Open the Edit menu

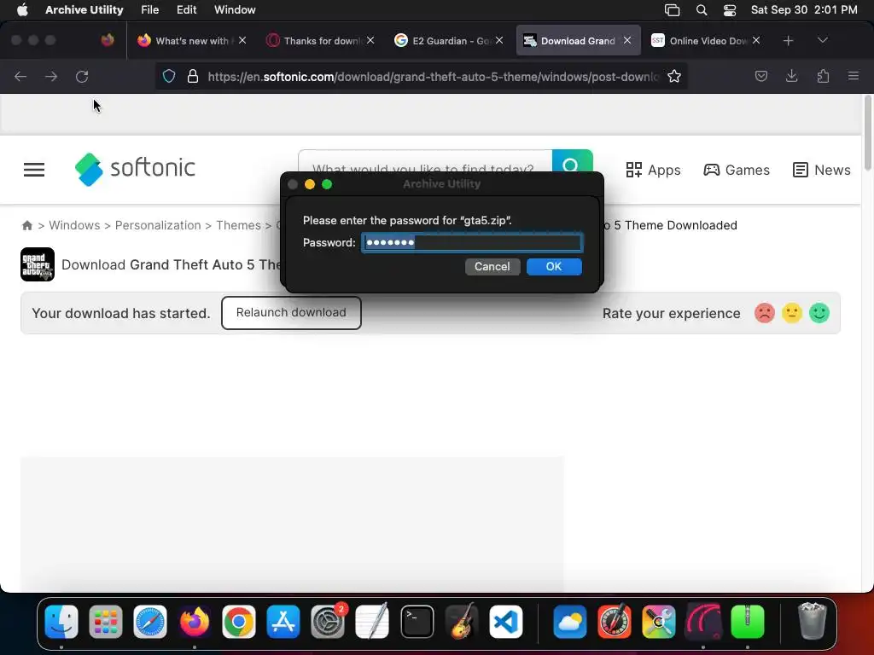(x=187, y=9)
